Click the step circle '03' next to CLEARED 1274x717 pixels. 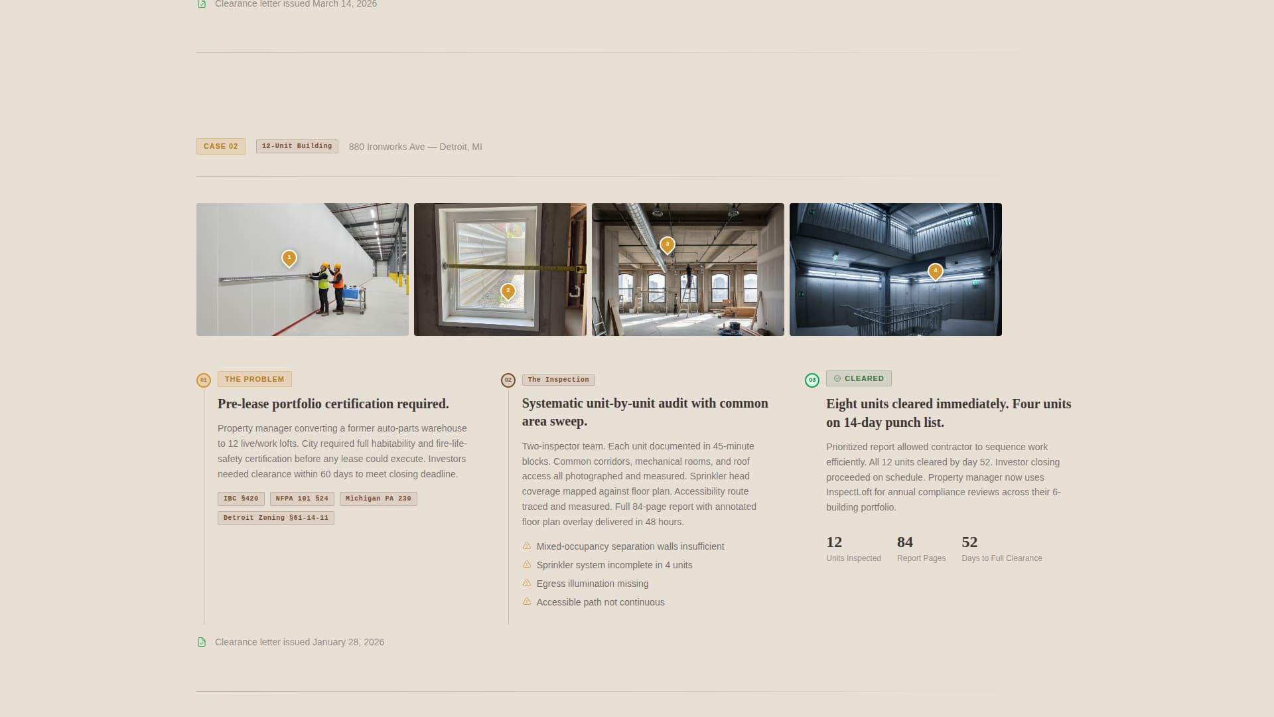[812, 379]
